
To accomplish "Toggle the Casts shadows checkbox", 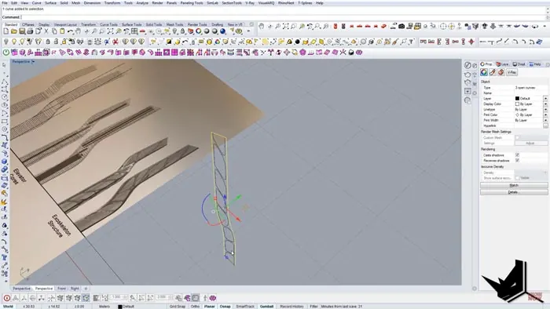I will [517, 154].
